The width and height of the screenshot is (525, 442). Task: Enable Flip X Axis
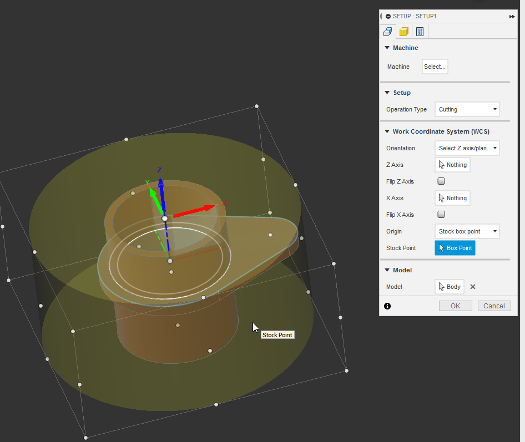pos(441,214)
